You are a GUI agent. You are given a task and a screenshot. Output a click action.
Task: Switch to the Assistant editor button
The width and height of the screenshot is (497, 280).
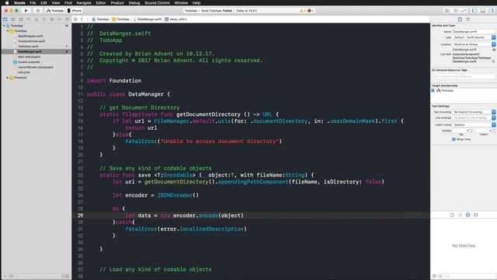(456, 10)
